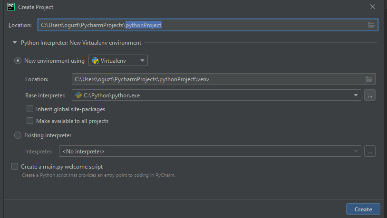The height and width of the screenshot is (218, 387).
Task: Click the Create button
Action: coord(363,209)
